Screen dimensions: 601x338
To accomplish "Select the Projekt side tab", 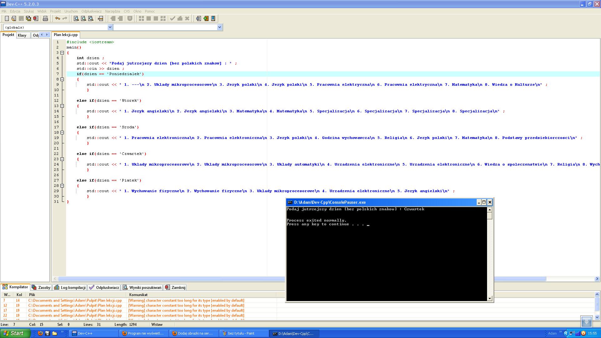I will point(8,35).
